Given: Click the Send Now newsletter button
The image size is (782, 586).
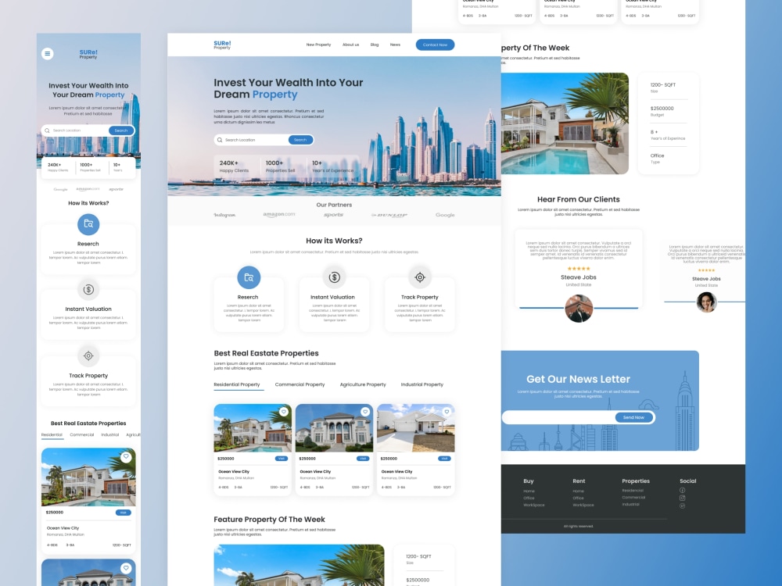Looking at the screenshot, I should 633,417.
